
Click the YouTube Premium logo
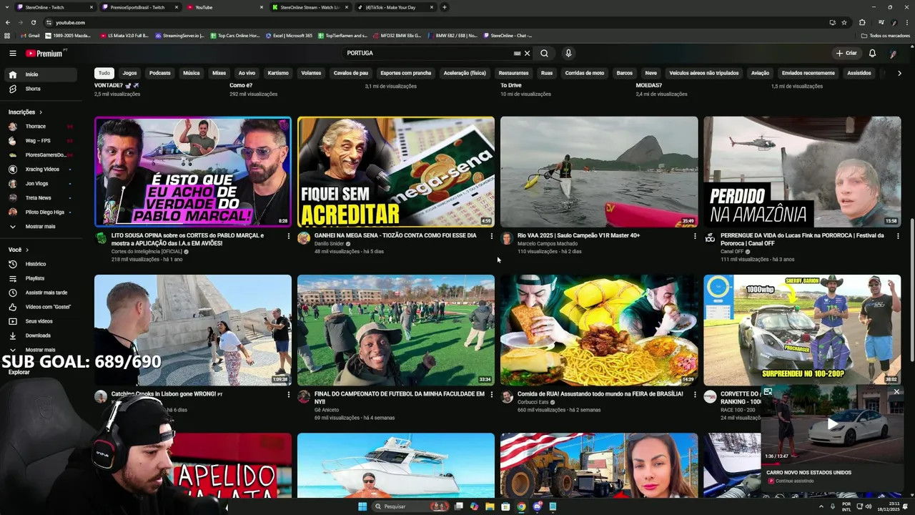click(45, 53)
